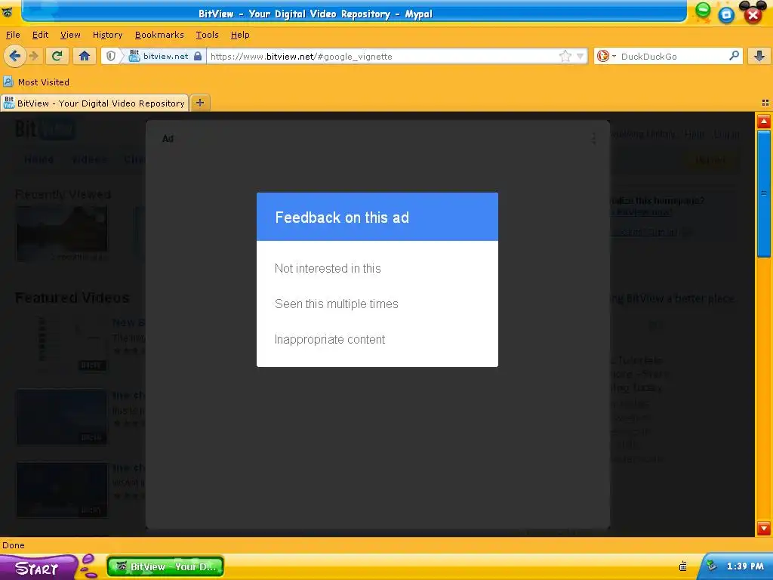The height and width of the screenshot is (580, 773).
Task: Open the Downloads arrow button
Action: (x=759, y=56)
